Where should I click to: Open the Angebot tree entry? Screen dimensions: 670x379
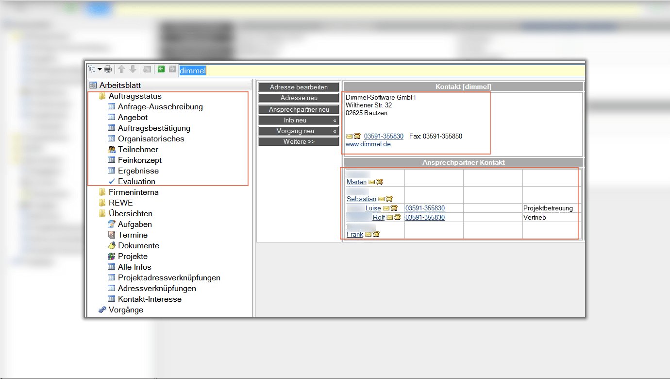click(133, 118)
